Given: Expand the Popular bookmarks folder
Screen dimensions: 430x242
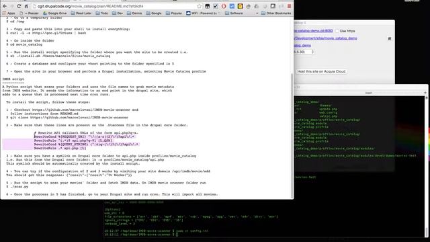Looking at the screenshot, I should [x=174, y=13].
